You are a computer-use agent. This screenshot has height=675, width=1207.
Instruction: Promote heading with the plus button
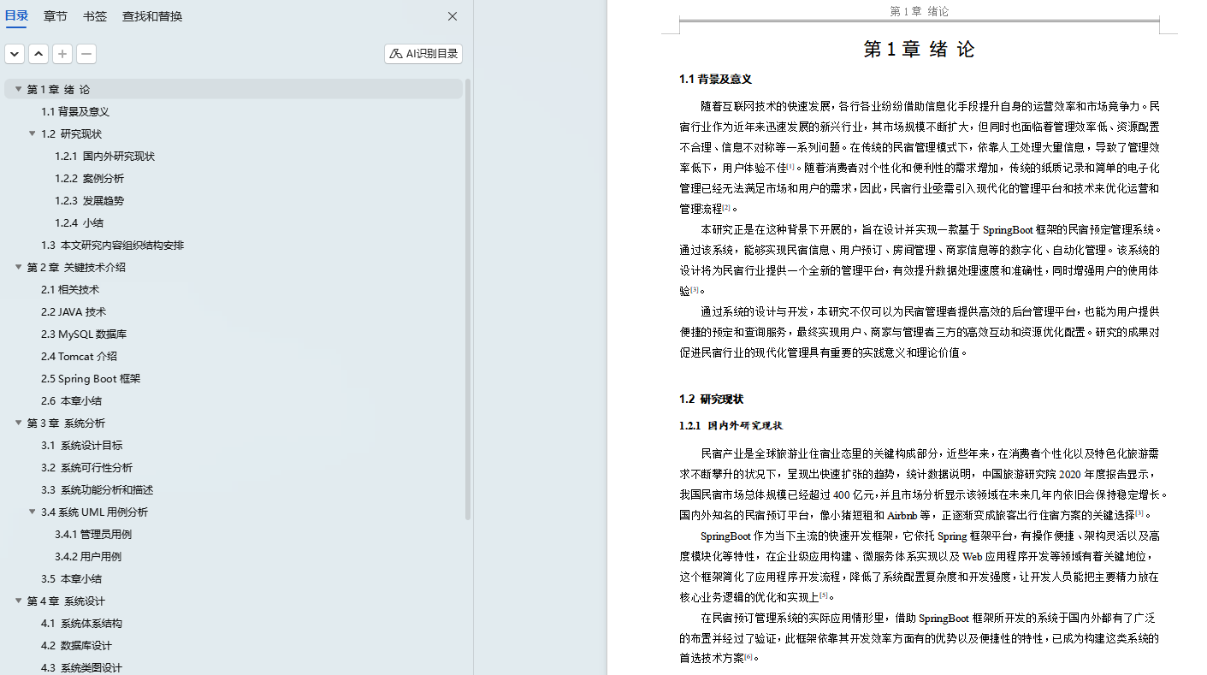(x=62, y=54)
